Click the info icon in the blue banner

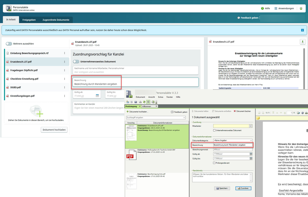coord(302,30)
